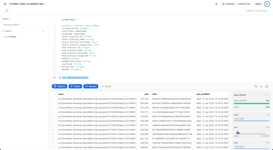Search the query results with magnifier icon
The width and height of the screenshot is (273, 150).
[x=256, y=86]
